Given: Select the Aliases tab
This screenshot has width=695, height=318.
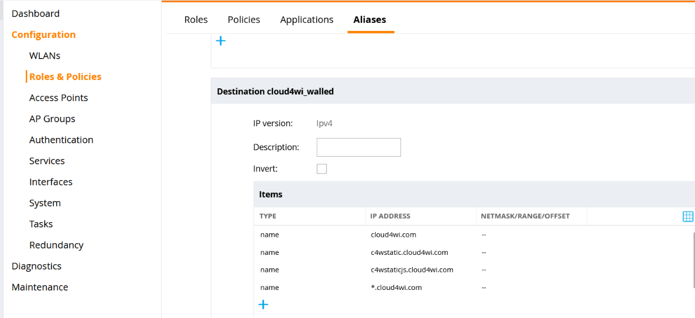Looking at the screenshot, I should (x=369, y=19).
